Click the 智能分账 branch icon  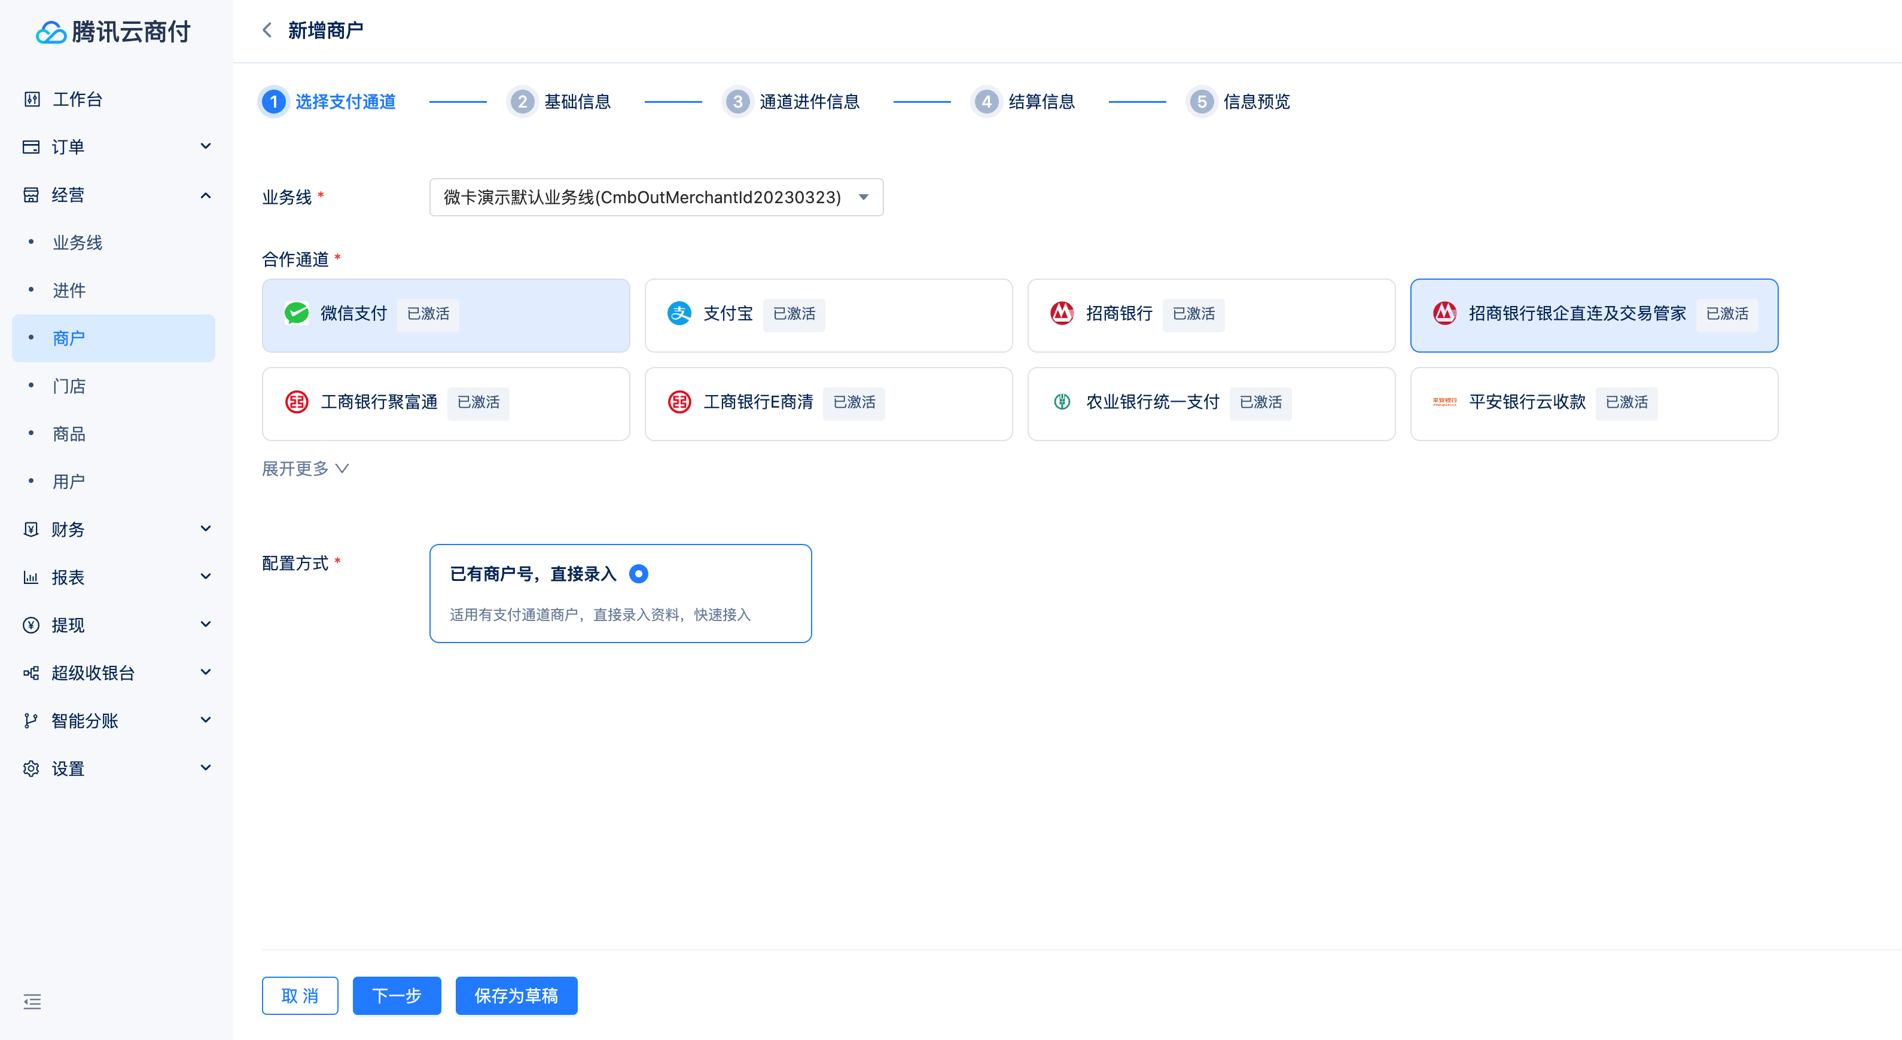pyautogui.click(x=31, y=721)
